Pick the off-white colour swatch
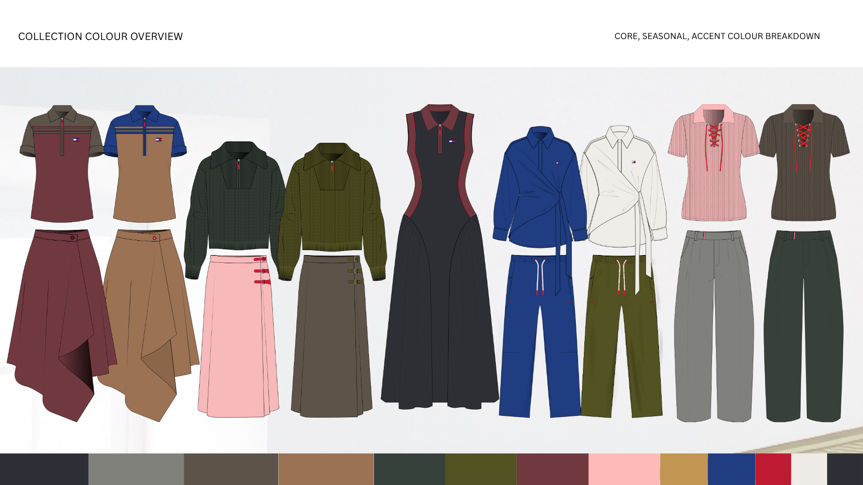 click(809, 469)
